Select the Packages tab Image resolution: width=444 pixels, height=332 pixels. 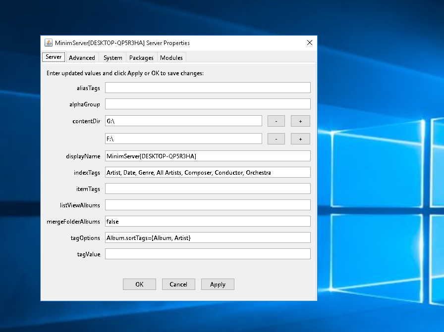(141, 57)
